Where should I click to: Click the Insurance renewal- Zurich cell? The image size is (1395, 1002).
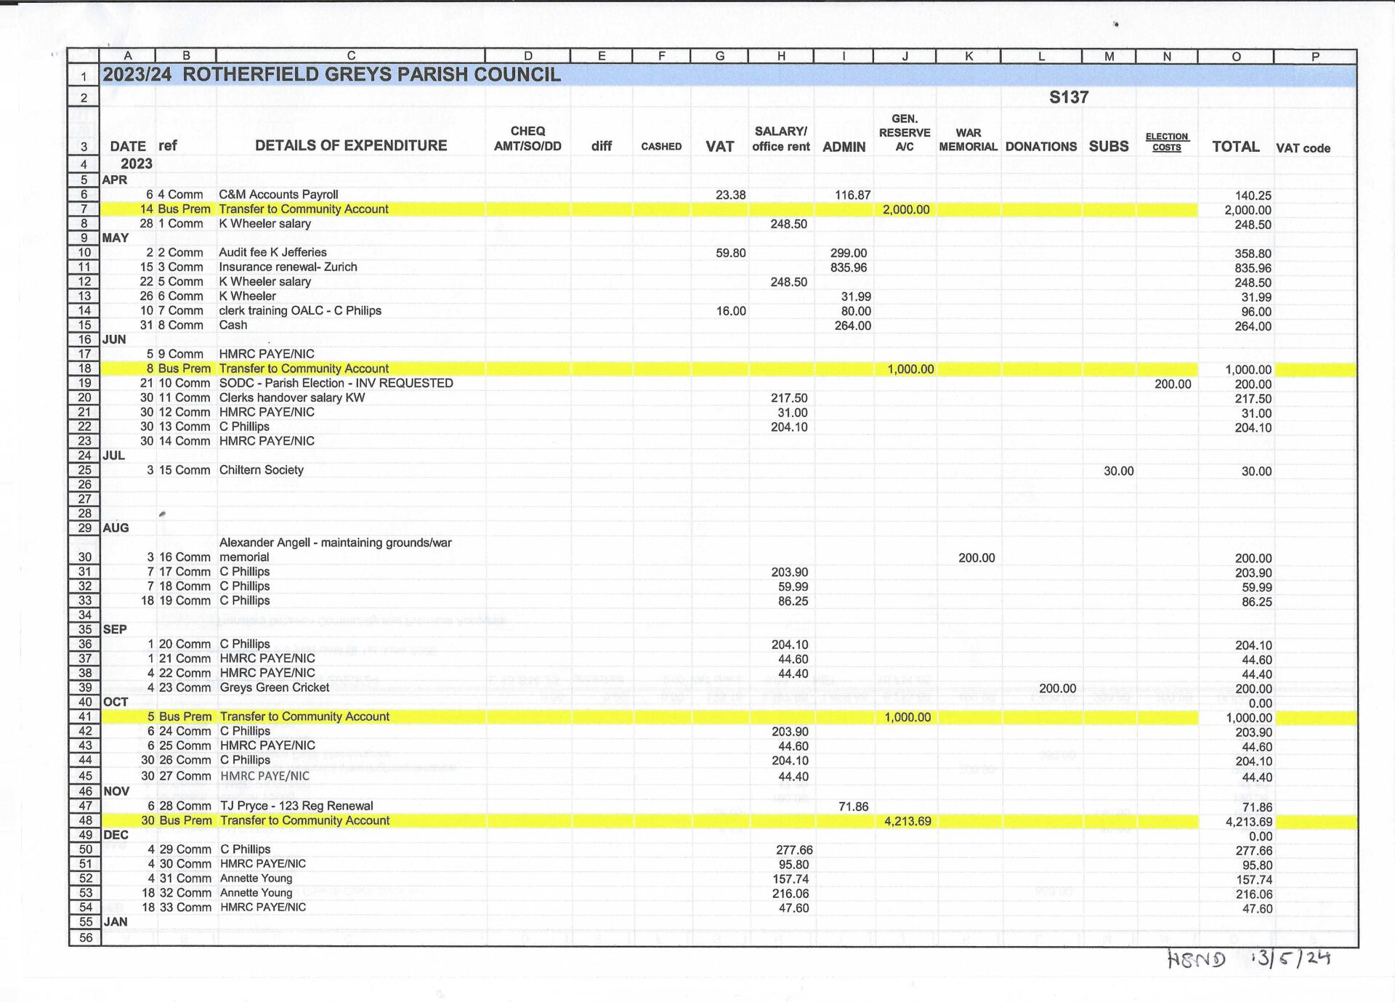(288, 267)
